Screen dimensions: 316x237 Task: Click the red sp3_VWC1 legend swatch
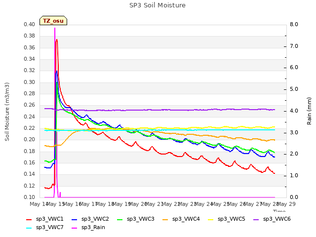pyautogui.click(x=29, y=219)
